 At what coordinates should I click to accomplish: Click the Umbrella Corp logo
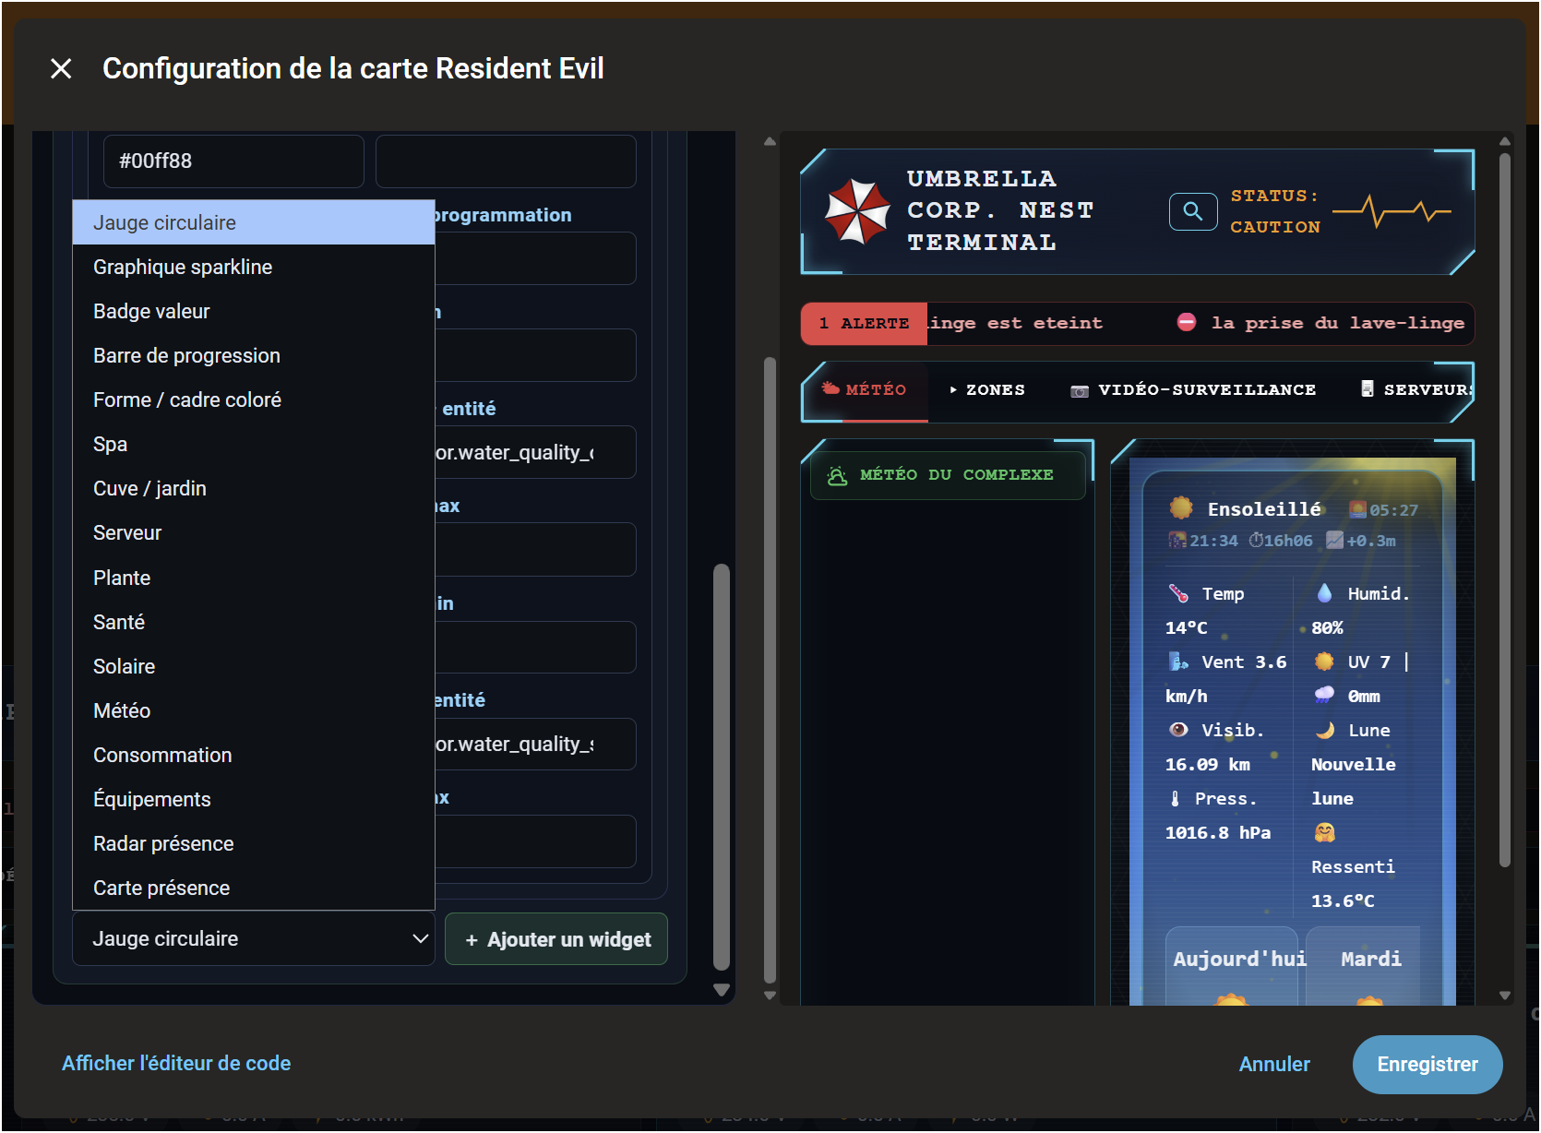click(x=857, y=211)
